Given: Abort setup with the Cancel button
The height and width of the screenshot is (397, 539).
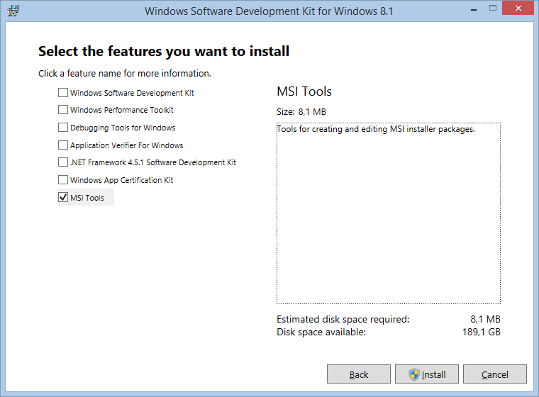Looking at the screenshot, I should (x=494, y=374).
